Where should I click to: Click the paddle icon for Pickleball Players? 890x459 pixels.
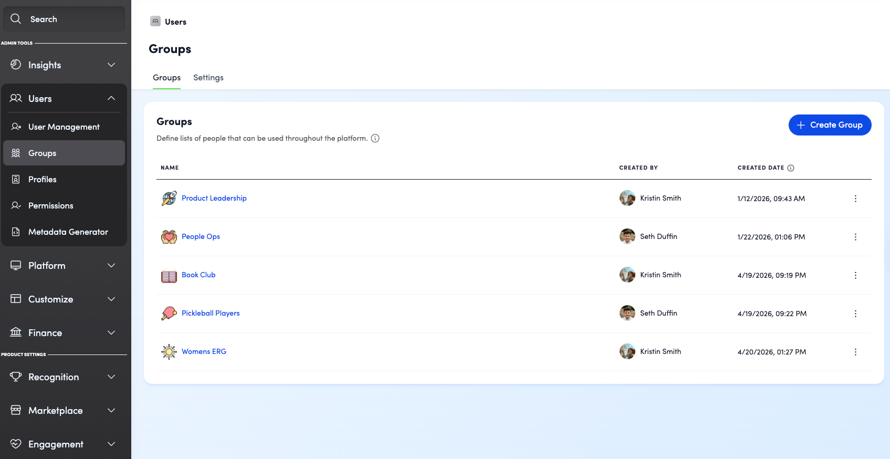(169, 313)
